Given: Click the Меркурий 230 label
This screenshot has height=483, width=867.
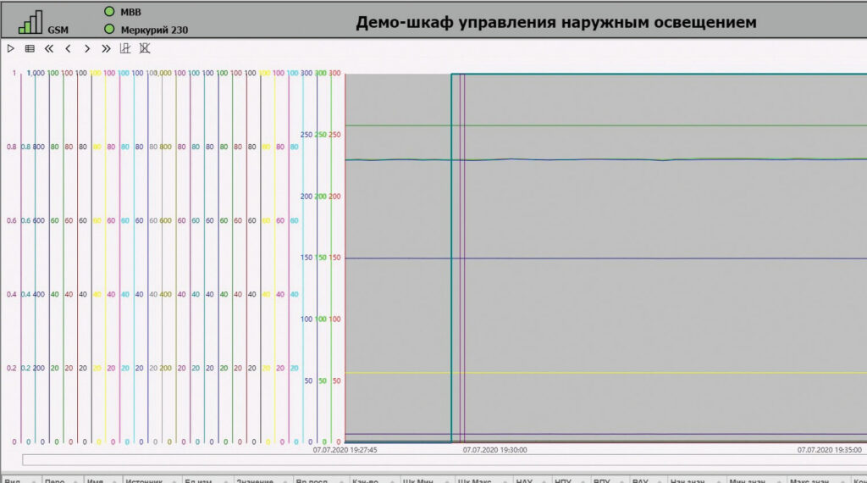Looking at the screenshot, I should 154,30.
